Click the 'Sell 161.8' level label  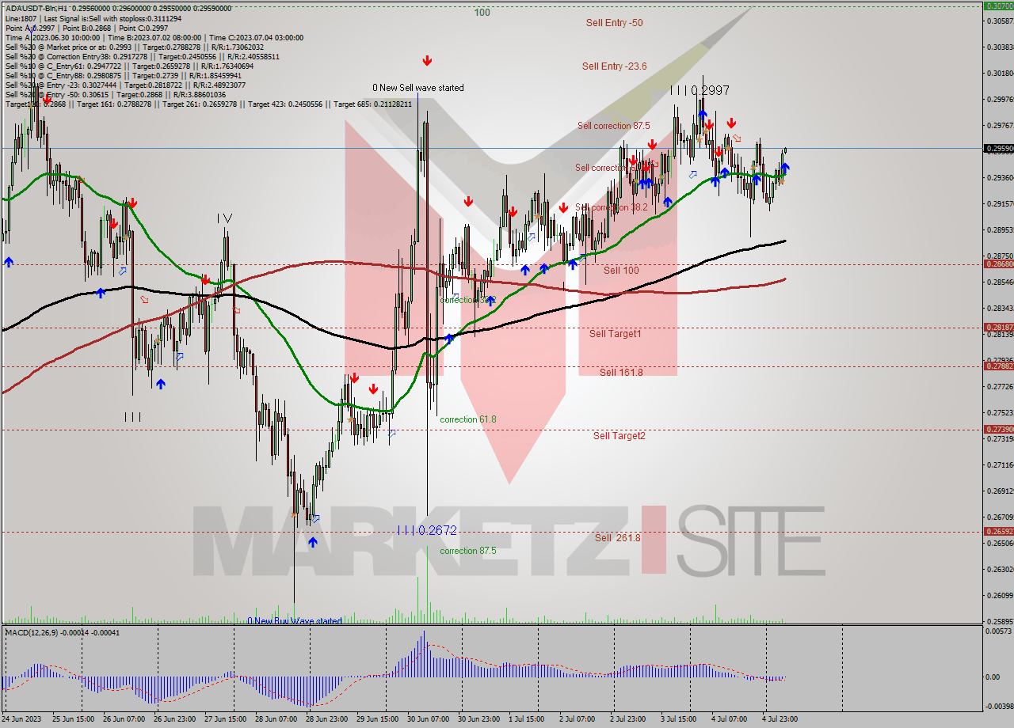pos(621,373)
